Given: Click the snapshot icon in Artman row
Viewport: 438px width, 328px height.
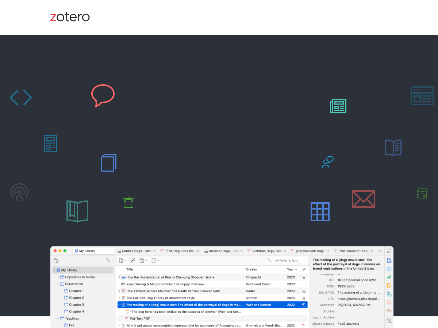Looking at the screenshot, I should coord(304,298).
